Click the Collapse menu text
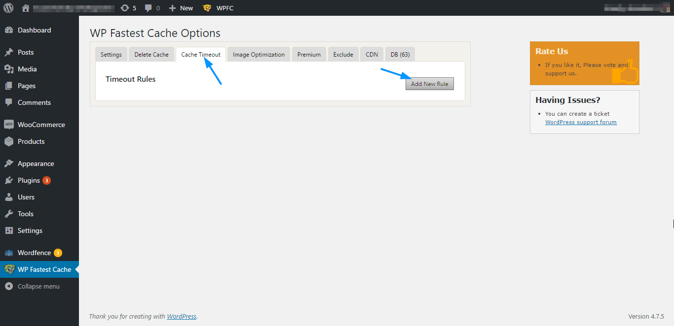 coord(38,286)
